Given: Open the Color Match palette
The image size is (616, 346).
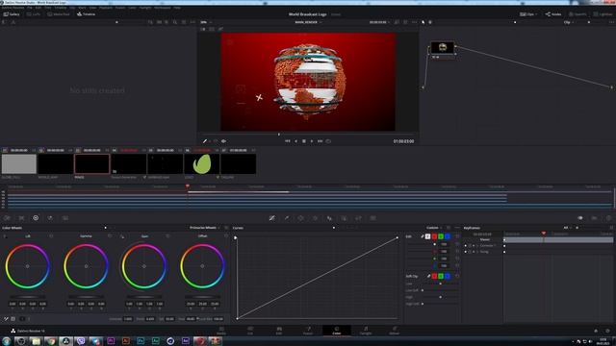Looking at the screenshot, I should pos(21,218).
